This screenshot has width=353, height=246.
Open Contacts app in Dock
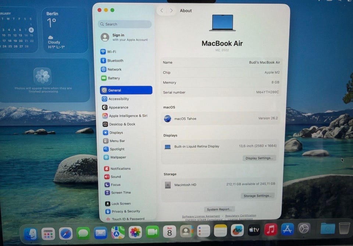point(186,231)
